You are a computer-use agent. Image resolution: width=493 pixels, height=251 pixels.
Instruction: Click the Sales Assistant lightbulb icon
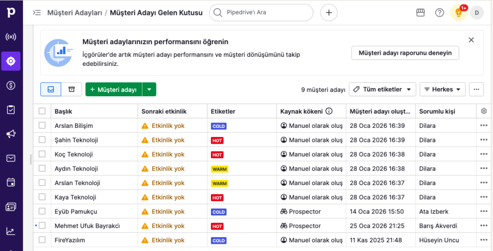(458, 13)
